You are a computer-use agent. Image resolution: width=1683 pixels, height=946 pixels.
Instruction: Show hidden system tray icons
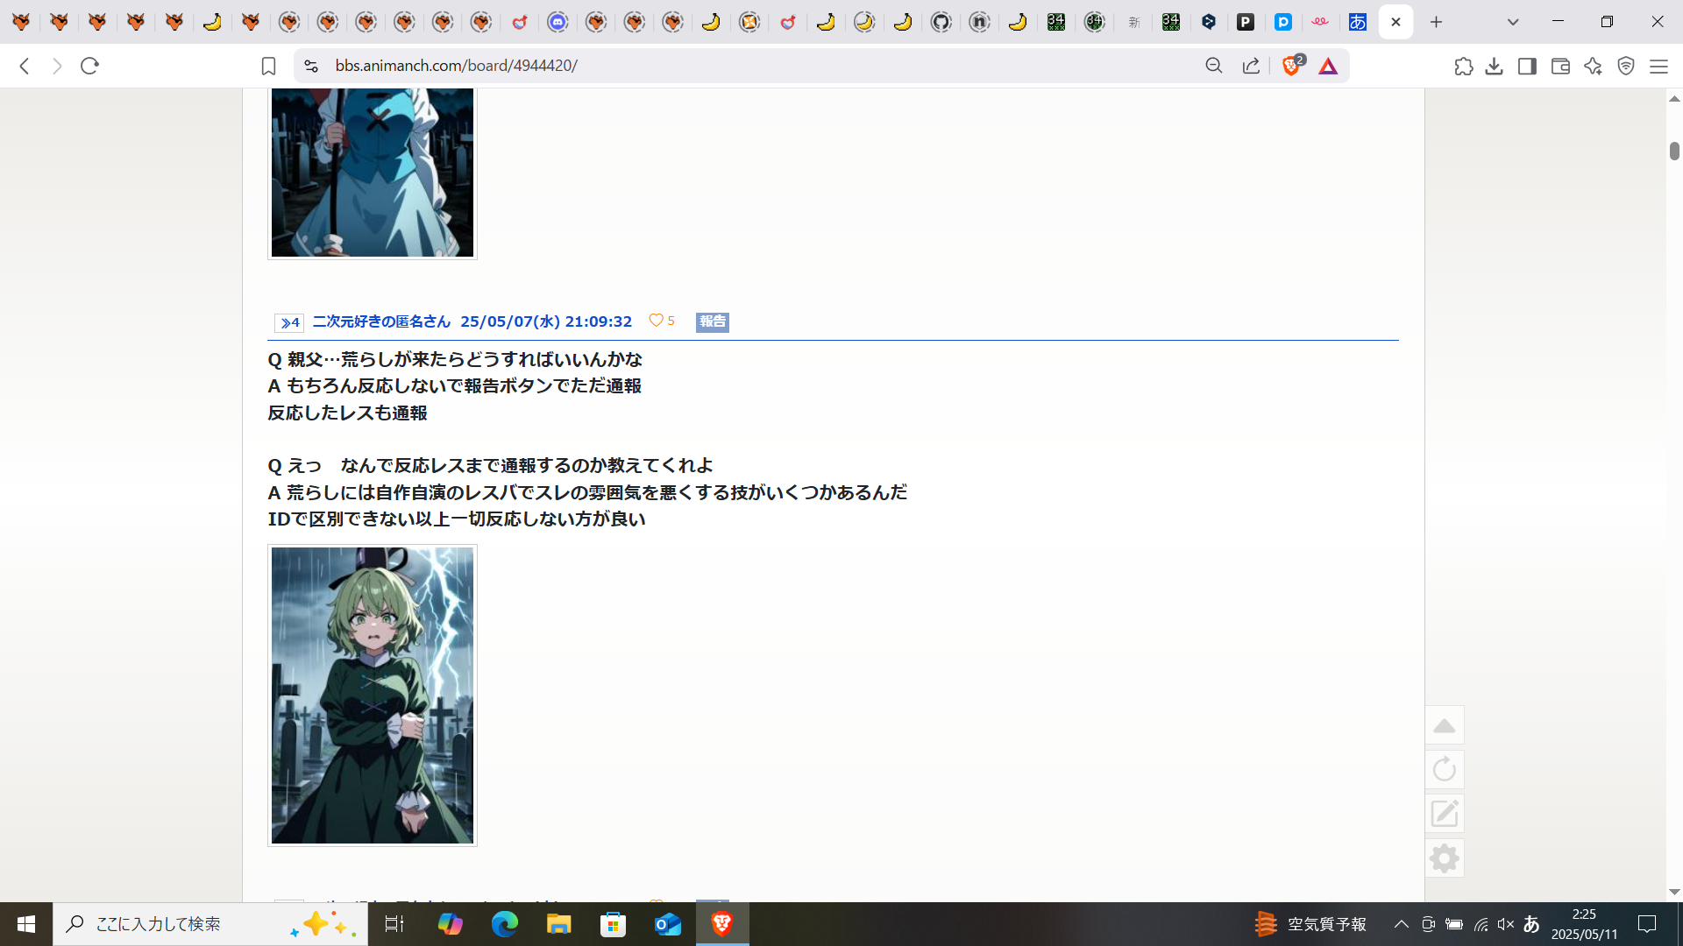1401,924
